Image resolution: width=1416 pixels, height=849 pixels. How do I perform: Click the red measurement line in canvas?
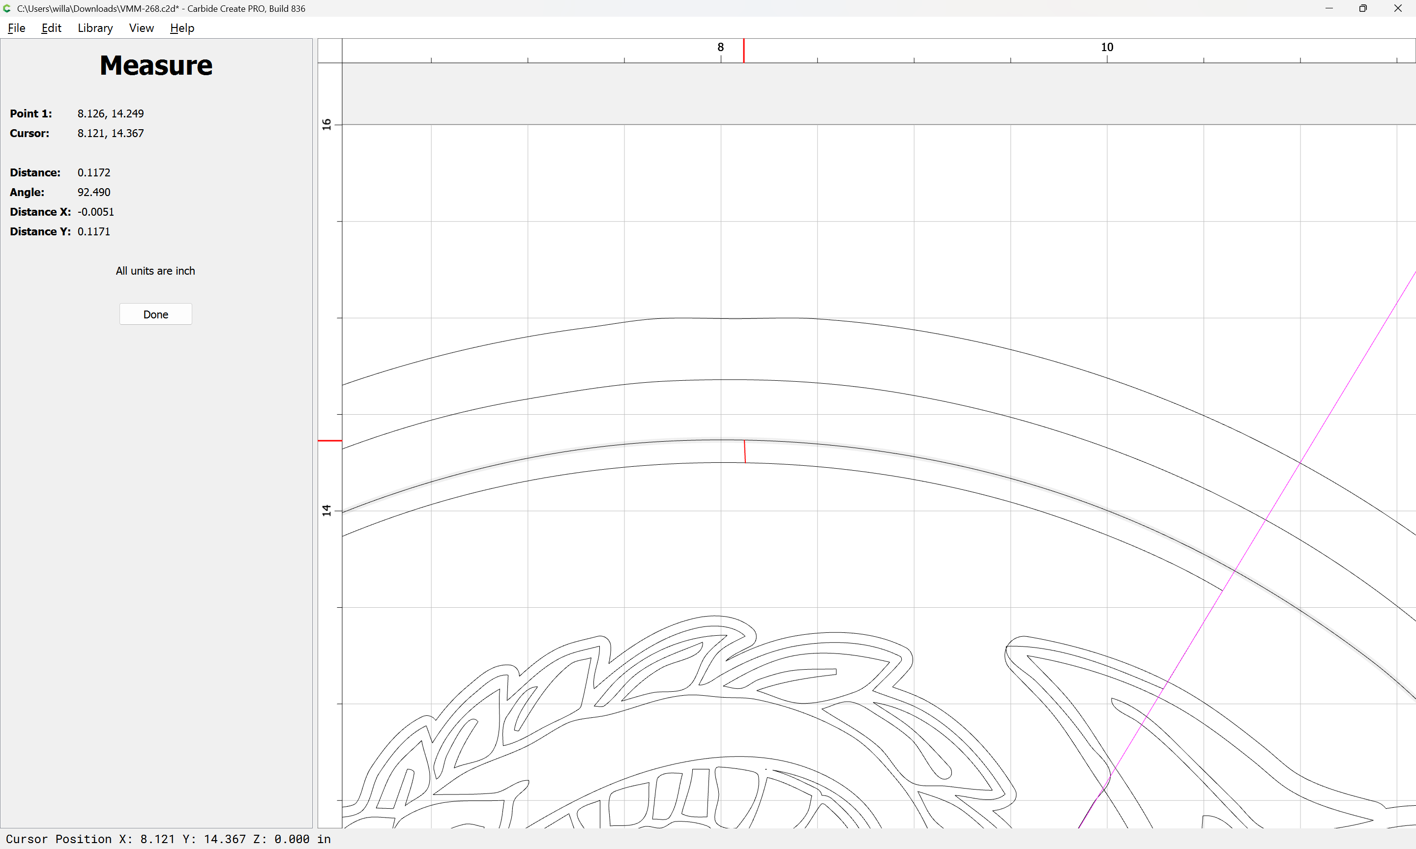[x=745, y=452]
